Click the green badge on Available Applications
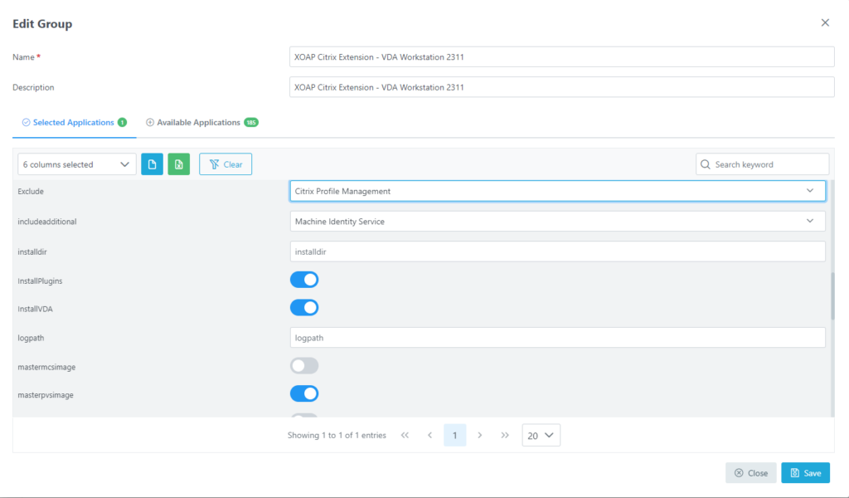 pos(251,123)
